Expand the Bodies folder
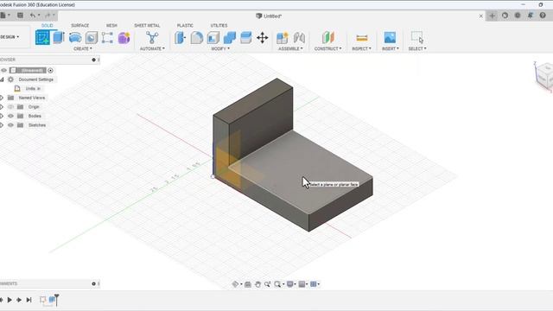 click(x=2, y=116)
